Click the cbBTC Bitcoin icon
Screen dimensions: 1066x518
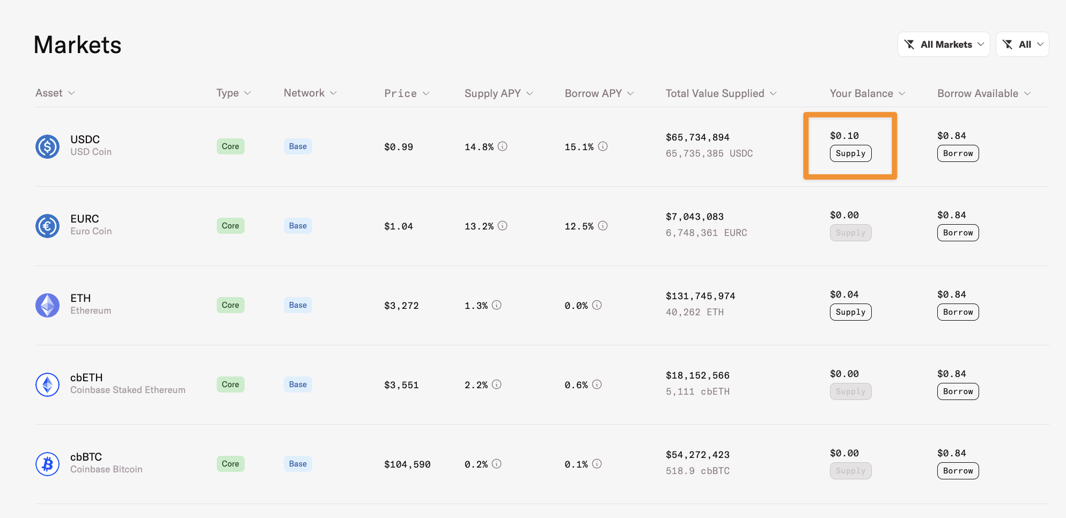point(47,464)
